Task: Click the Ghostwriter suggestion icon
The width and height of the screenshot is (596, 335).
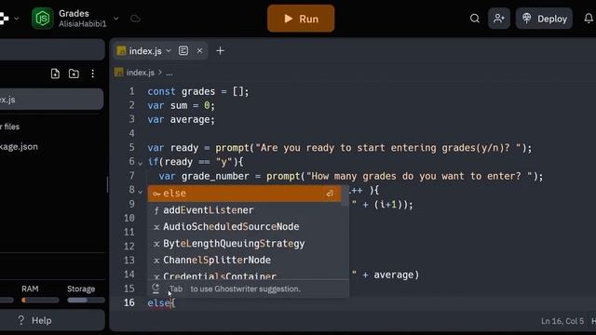Action: point(156,288)
